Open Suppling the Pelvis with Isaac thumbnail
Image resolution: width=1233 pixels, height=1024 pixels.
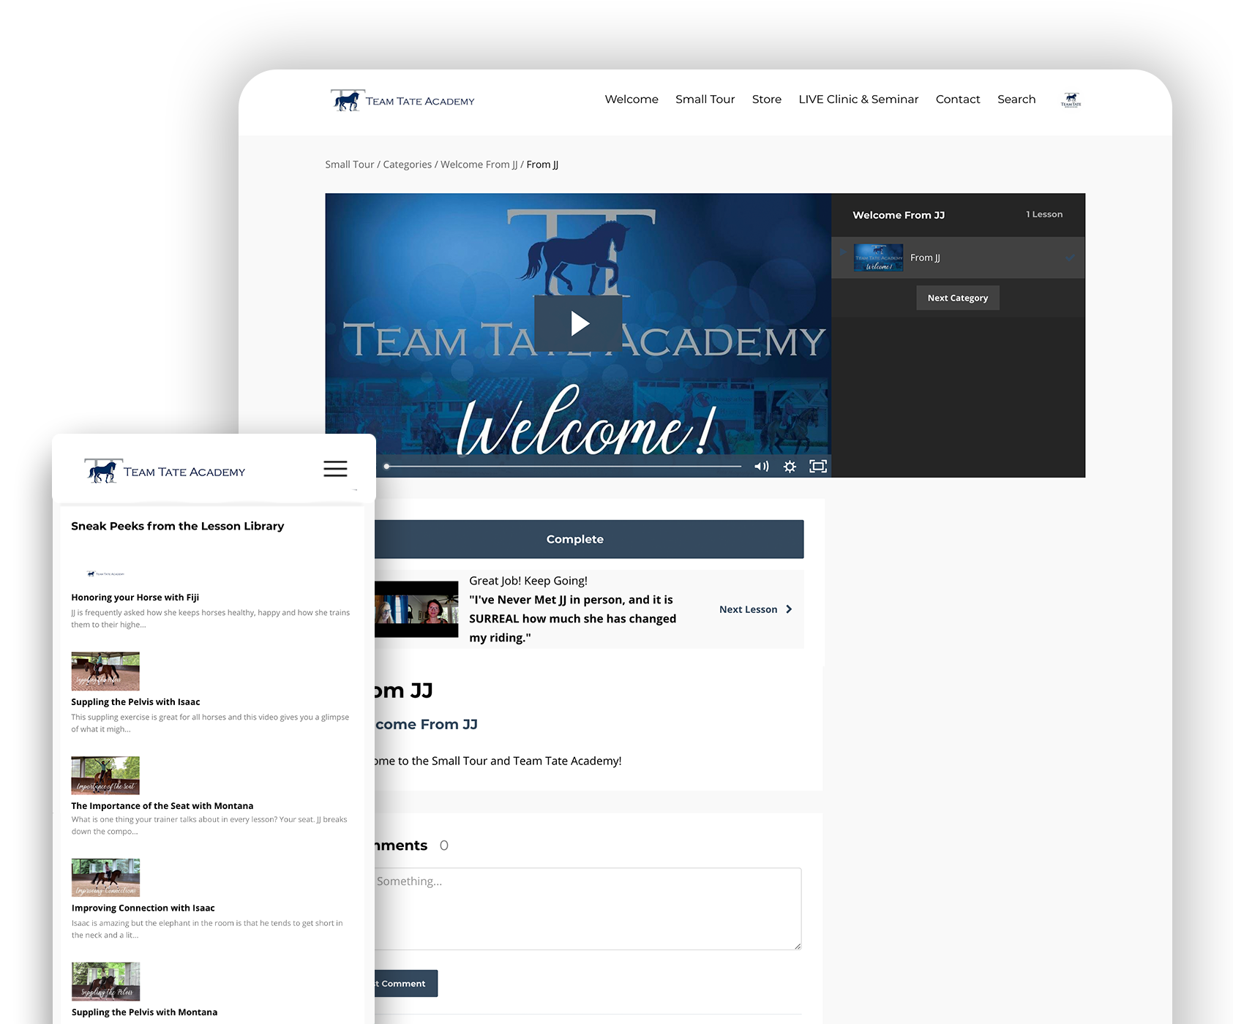click(x=105, y=671)
